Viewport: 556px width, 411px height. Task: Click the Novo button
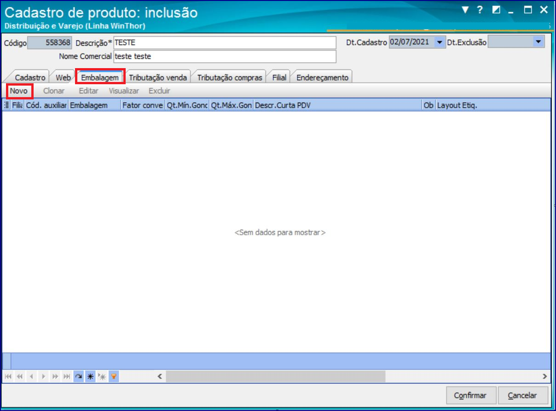(19, 91)
